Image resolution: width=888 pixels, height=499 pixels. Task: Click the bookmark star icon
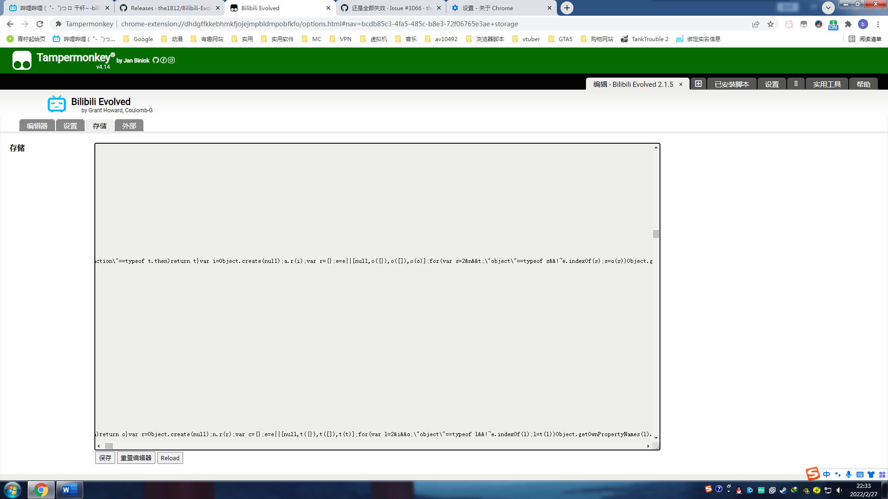point(771,24)
